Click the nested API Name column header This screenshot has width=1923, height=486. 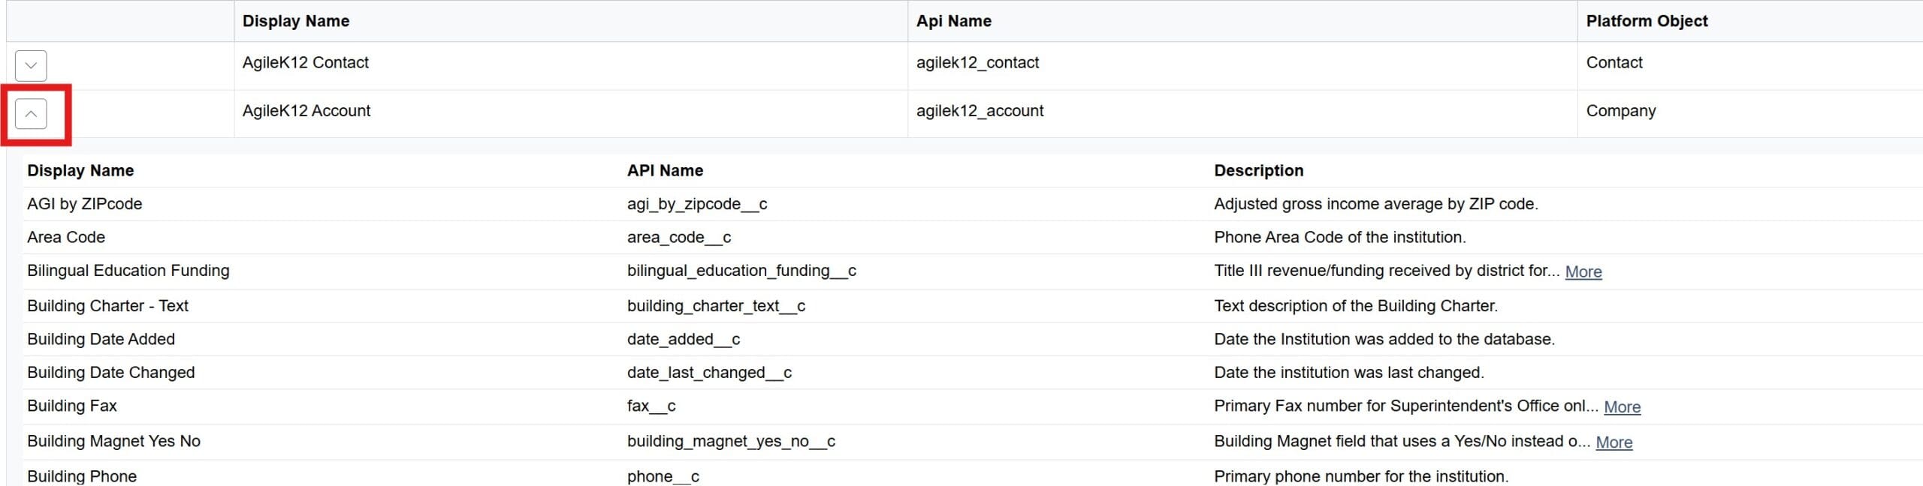point(665,170)
